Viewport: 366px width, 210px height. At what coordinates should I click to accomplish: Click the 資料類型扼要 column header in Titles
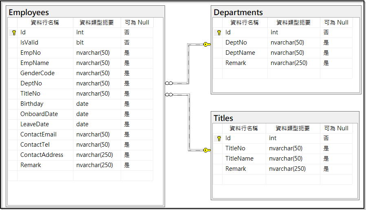pos(293,128)
